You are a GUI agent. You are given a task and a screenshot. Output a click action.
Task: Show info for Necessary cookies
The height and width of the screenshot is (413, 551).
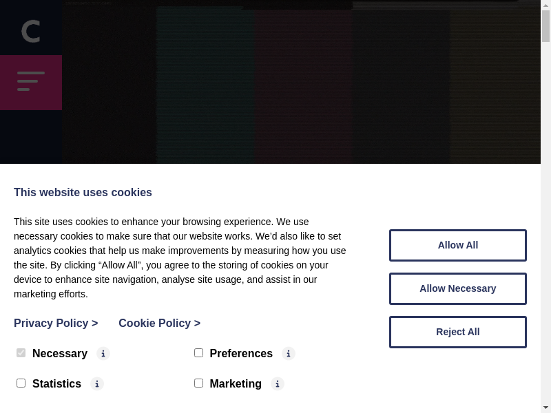[x=103, y=354]
